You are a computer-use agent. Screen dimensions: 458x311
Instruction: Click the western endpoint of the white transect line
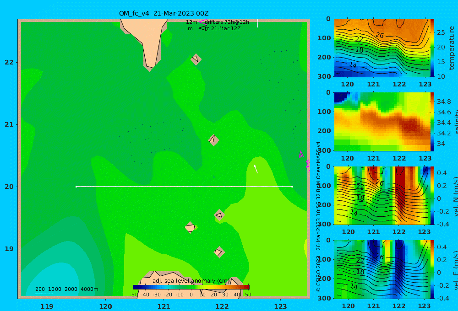pos(76,187)
